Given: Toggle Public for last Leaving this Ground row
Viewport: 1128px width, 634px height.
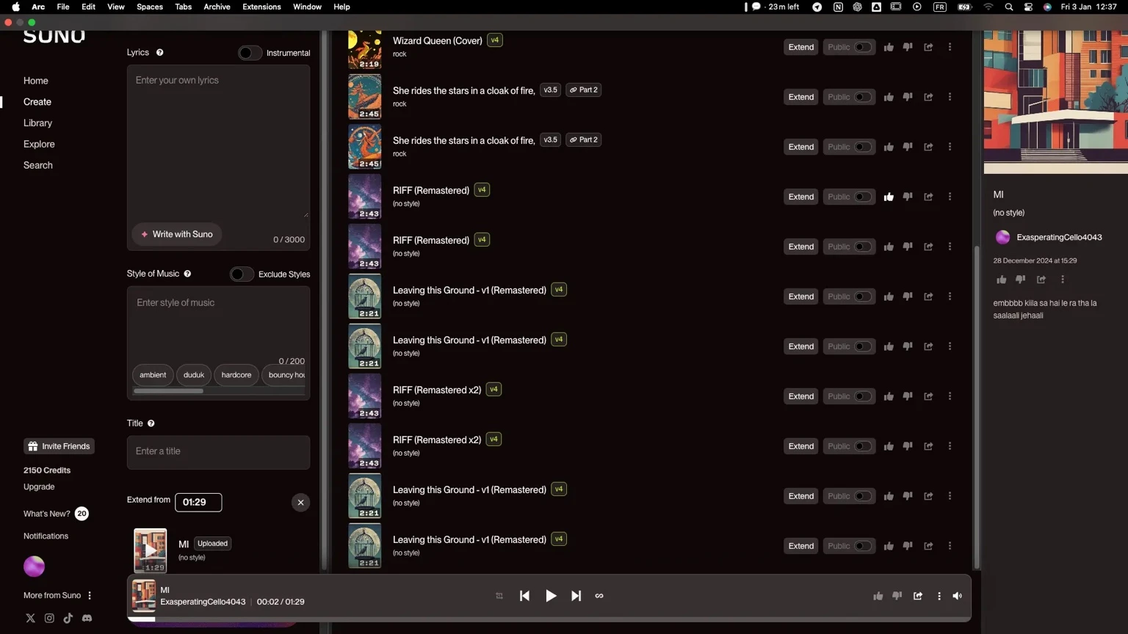Looking at the screenshot, I should coord(862,546).
